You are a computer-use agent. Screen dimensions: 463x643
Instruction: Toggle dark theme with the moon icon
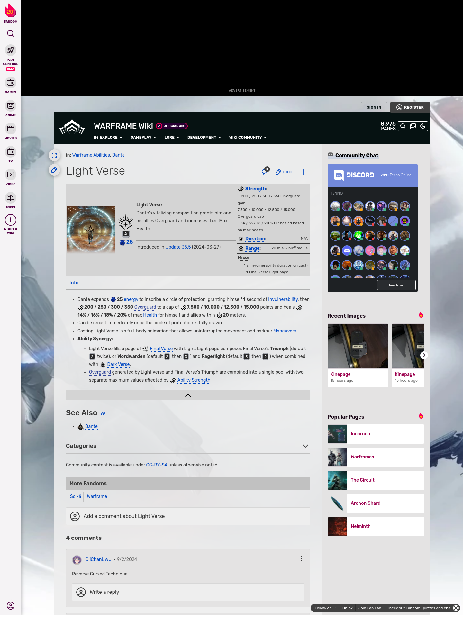423,126
